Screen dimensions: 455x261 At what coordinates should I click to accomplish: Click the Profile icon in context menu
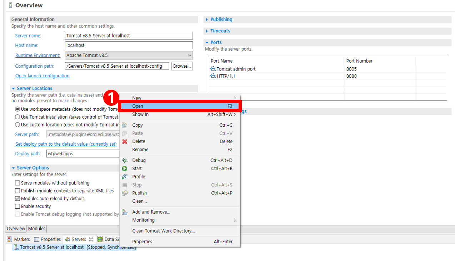125,177
